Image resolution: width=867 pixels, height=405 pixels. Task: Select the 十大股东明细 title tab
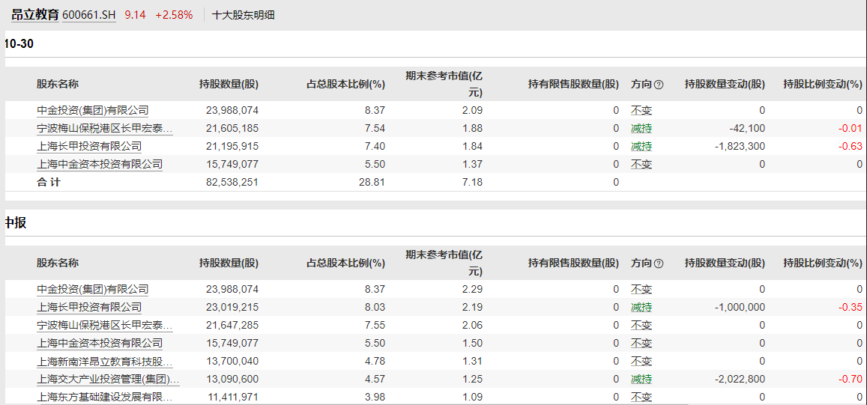click(x=244, y=15)
